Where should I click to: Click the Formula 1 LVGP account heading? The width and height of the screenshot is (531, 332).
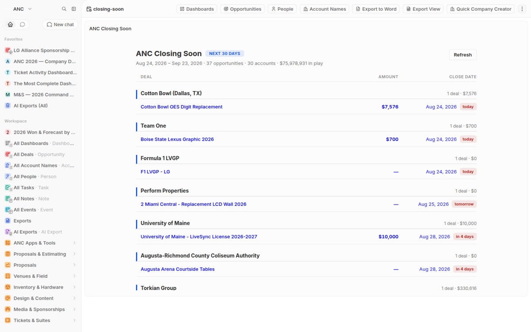coord(160,158)
